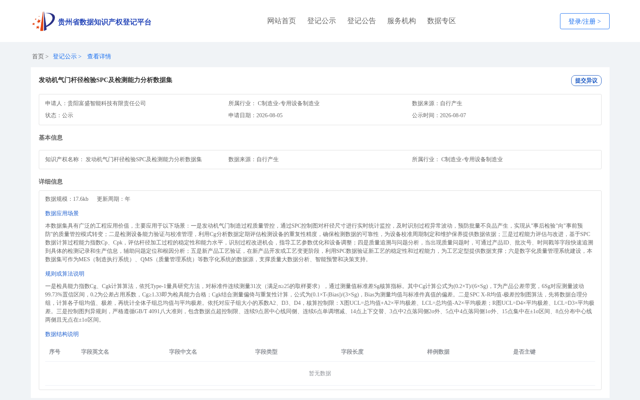The height and width of the screenshot is (400, 640).
Task: Click the 是否主键 column header
Action: tap(524, 352)
